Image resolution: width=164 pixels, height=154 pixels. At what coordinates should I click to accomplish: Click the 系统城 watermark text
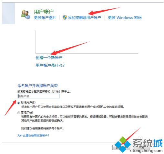[x=148, y=143]
